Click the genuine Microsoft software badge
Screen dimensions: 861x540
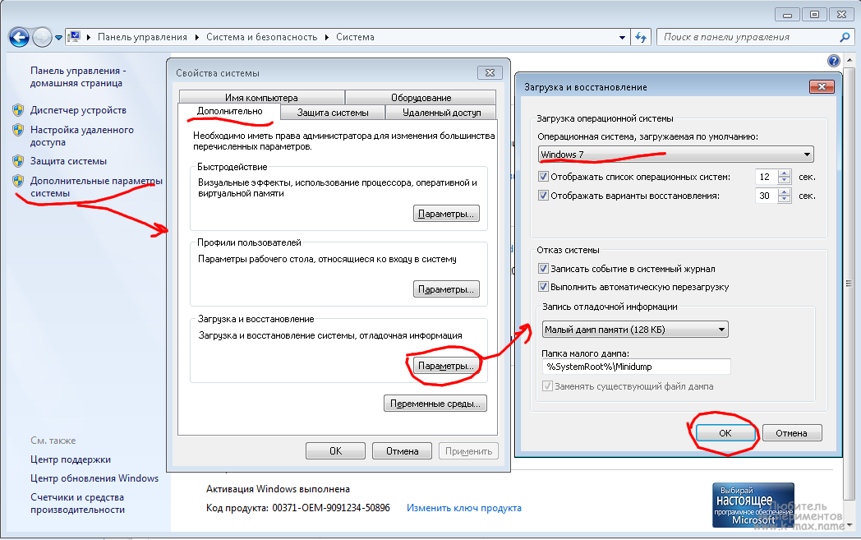pos(753,505)
